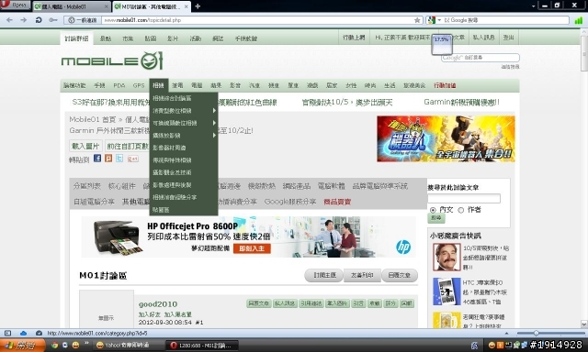Share the post to Twitter
The width and height of the screenshot is (588, 352).
pos(119,159)
